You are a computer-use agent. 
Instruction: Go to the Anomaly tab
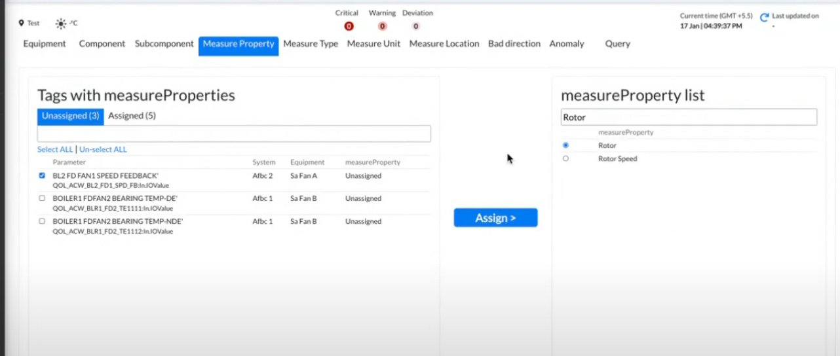pos(566,44)
